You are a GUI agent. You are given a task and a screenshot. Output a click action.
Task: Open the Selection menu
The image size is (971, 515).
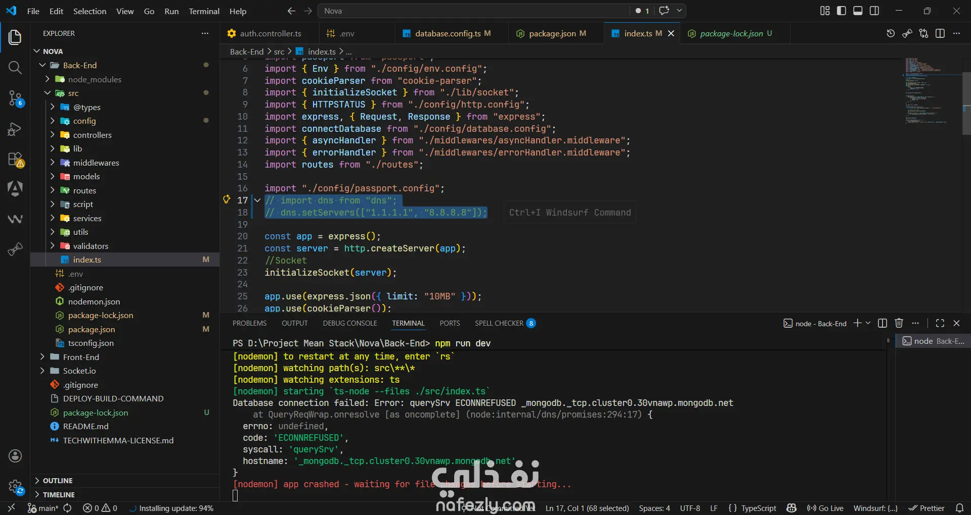pos(90,11)
